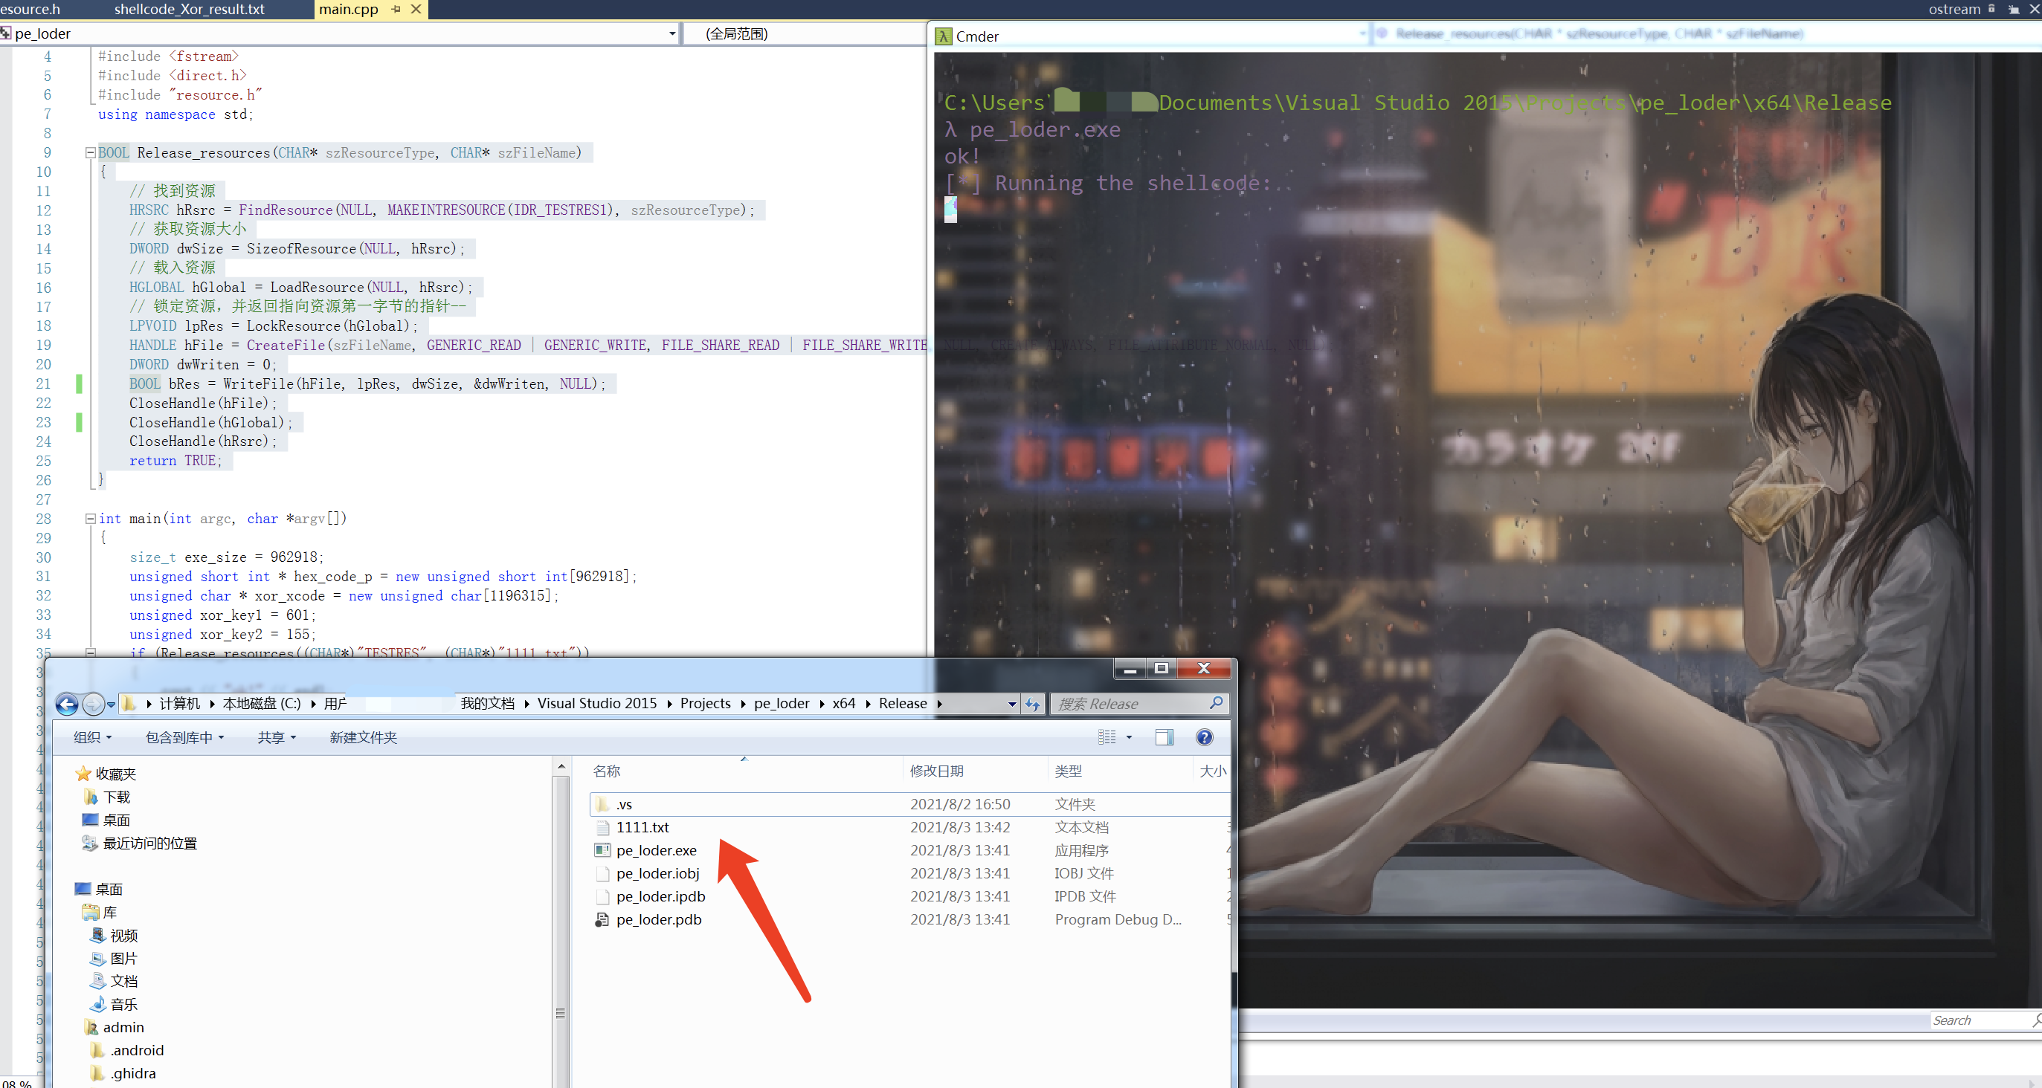
Task: Select the pe_loder.exe application icon
Action: (602, 850)
